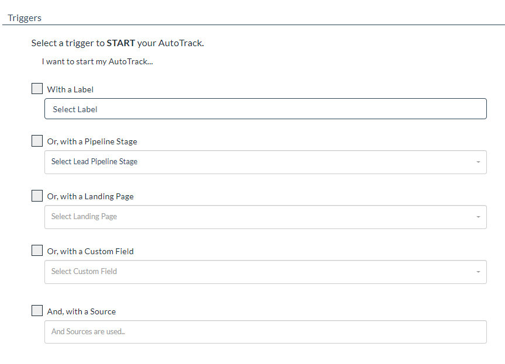Click the 'And Sources are used..' input box
Screen dimensions: 505x364
pos(265,331)
